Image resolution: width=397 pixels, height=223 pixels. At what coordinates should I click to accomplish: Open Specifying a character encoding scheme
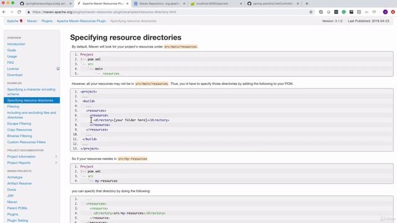pyautogui.click(x=31, y=92)
